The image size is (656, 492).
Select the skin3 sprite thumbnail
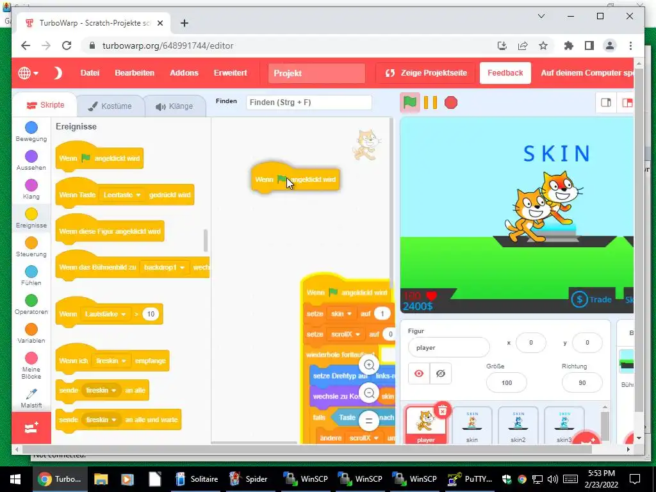point(564,425)
